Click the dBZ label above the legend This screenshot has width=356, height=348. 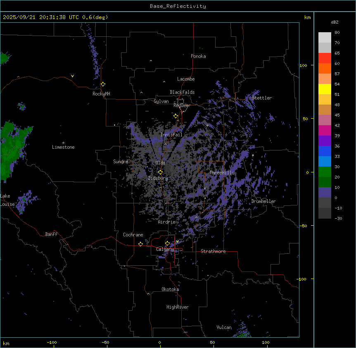[335, 22]
